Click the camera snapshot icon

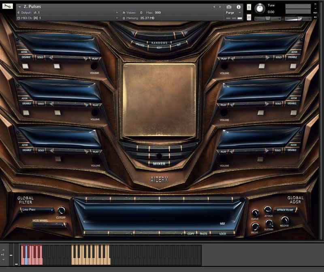point(229,7)
